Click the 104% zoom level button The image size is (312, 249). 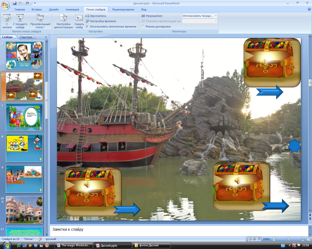(x=266, y=239)
